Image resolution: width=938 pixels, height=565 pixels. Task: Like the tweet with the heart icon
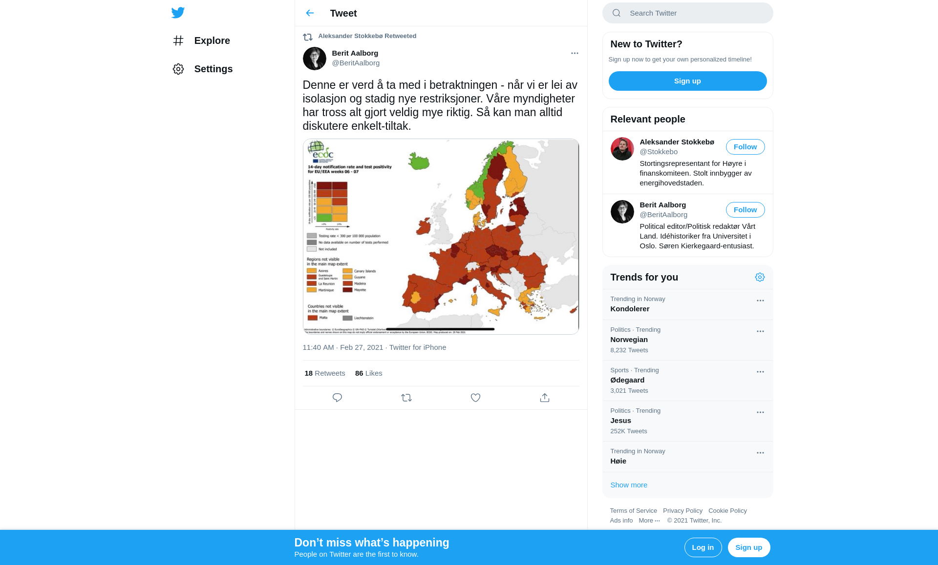coord(475,398)
